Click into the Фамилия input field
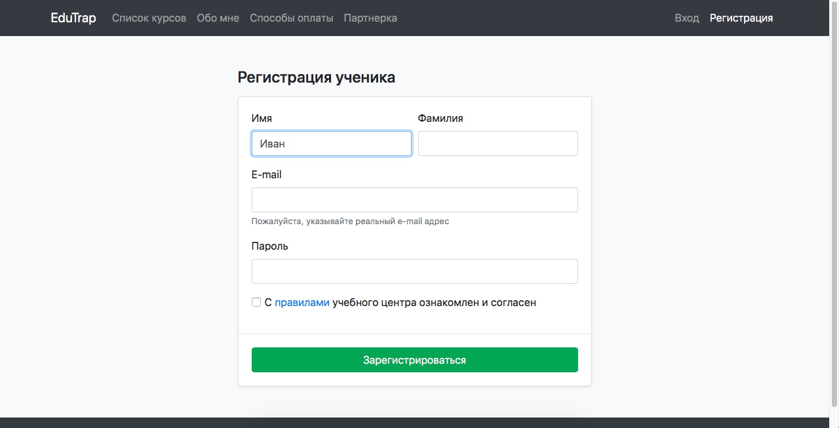839x428 pixels. coord(498,144)
